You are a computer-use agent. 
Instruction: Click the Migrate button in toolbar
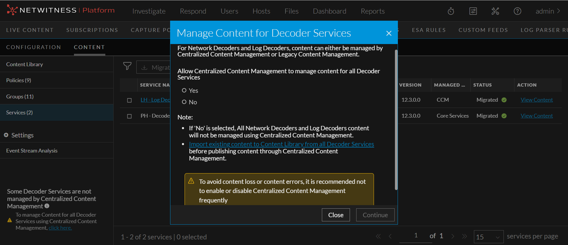(153, 67)
